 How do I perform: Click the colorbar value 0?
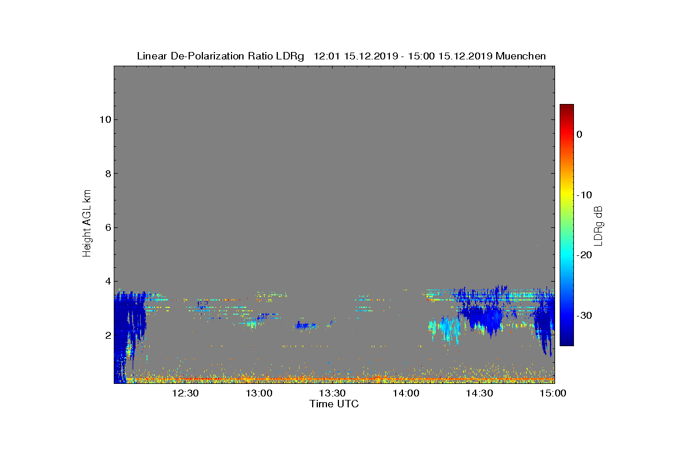click(x=580, y=134)
